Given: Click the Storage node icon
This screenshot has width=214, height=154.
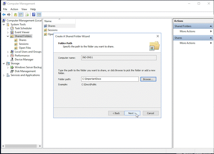Looking at the screenshot, I should [x=8, y=63].
